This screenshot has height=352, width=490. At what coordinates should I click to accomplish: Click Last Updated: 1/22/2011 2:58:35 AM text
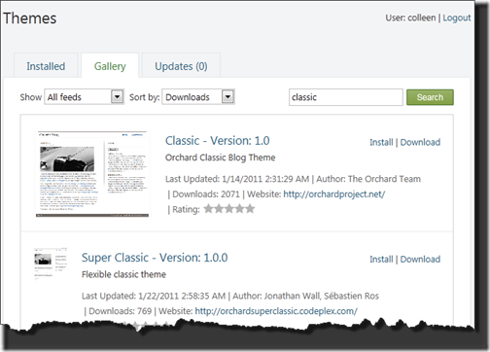pos(154,296)
